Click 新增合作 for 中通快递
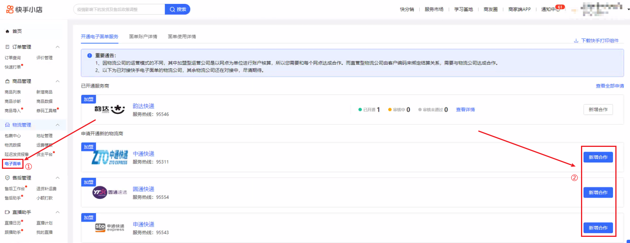630x243 pixels. 598,157
